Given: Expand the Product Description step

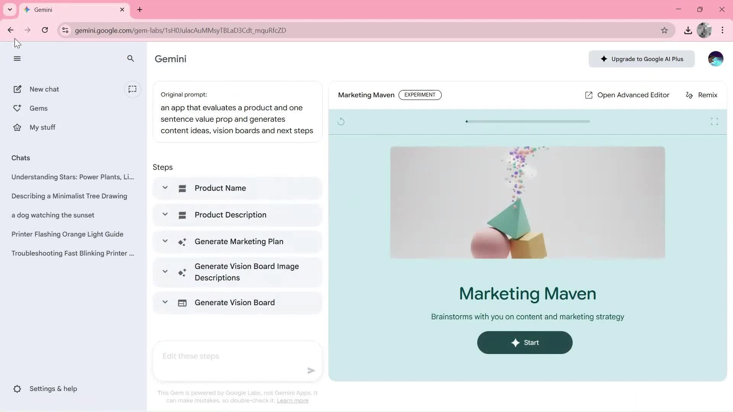Looking at the screenshot, I should [165, 214].
